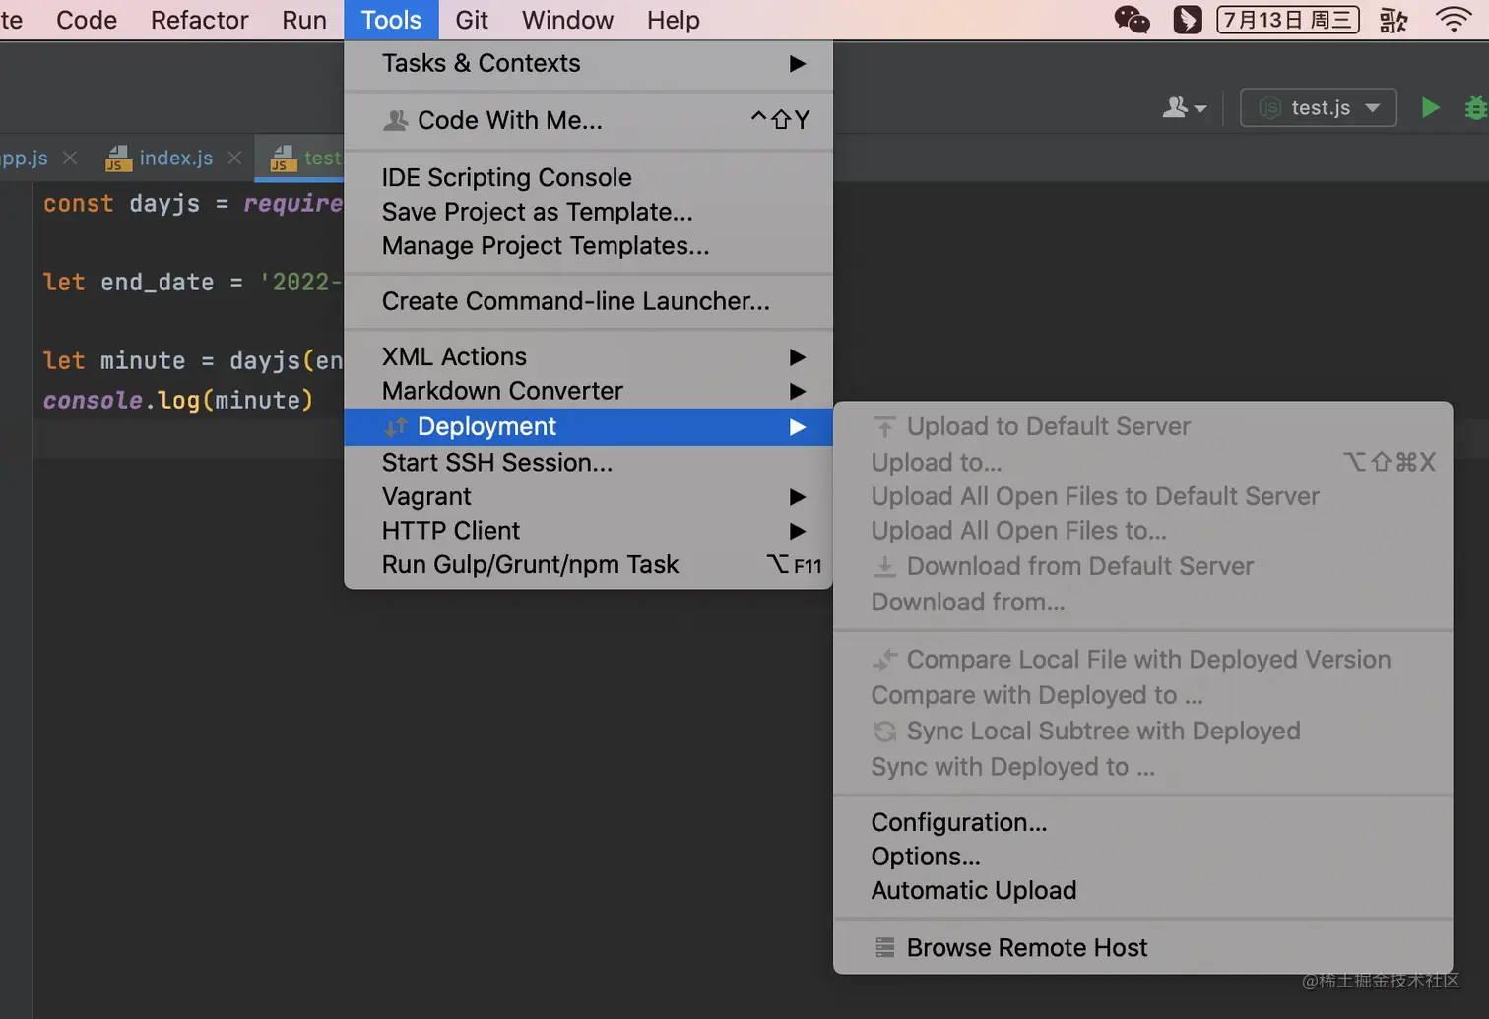Close the index.js editor tab
1489x1019 pixels.
tap(234, 158)
